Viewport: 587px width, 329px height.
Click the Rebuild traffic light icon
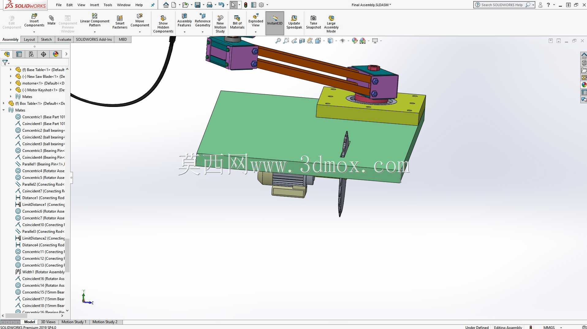pos(246,5)
